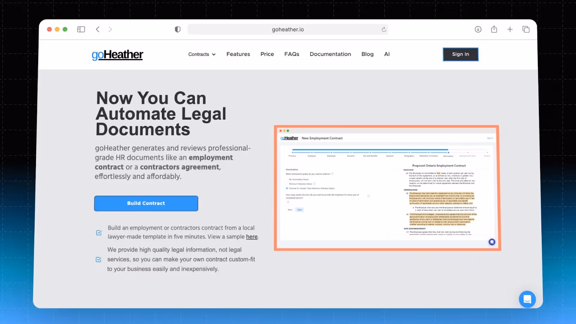Click the Sign In button

point(460,54)
